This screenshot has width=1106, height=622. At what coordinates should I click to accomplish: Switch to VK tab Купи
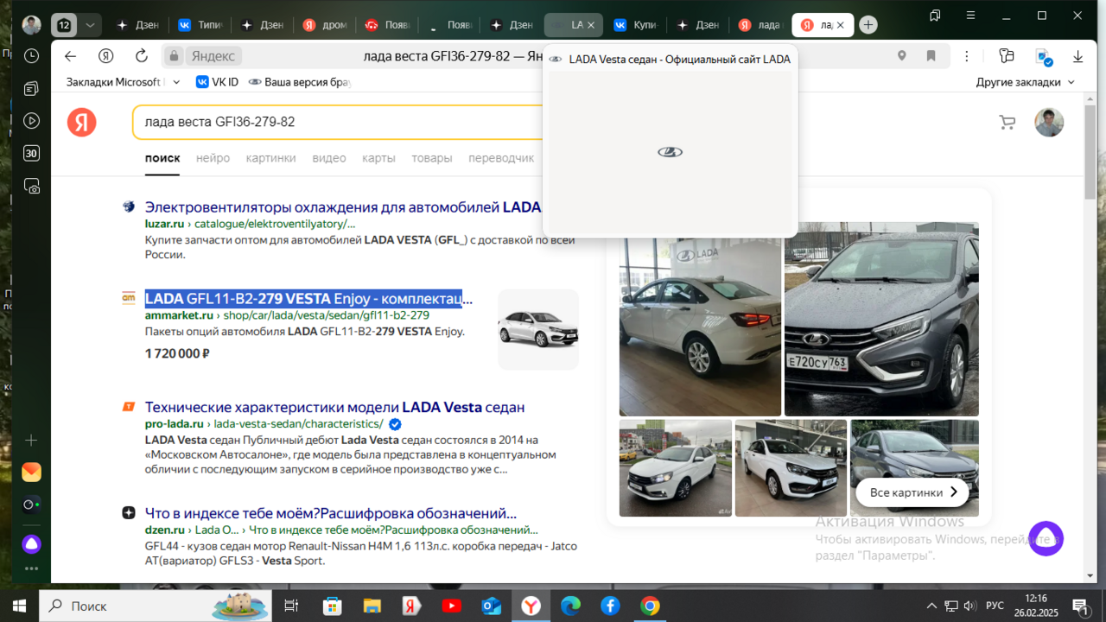(x=636, y=25)
